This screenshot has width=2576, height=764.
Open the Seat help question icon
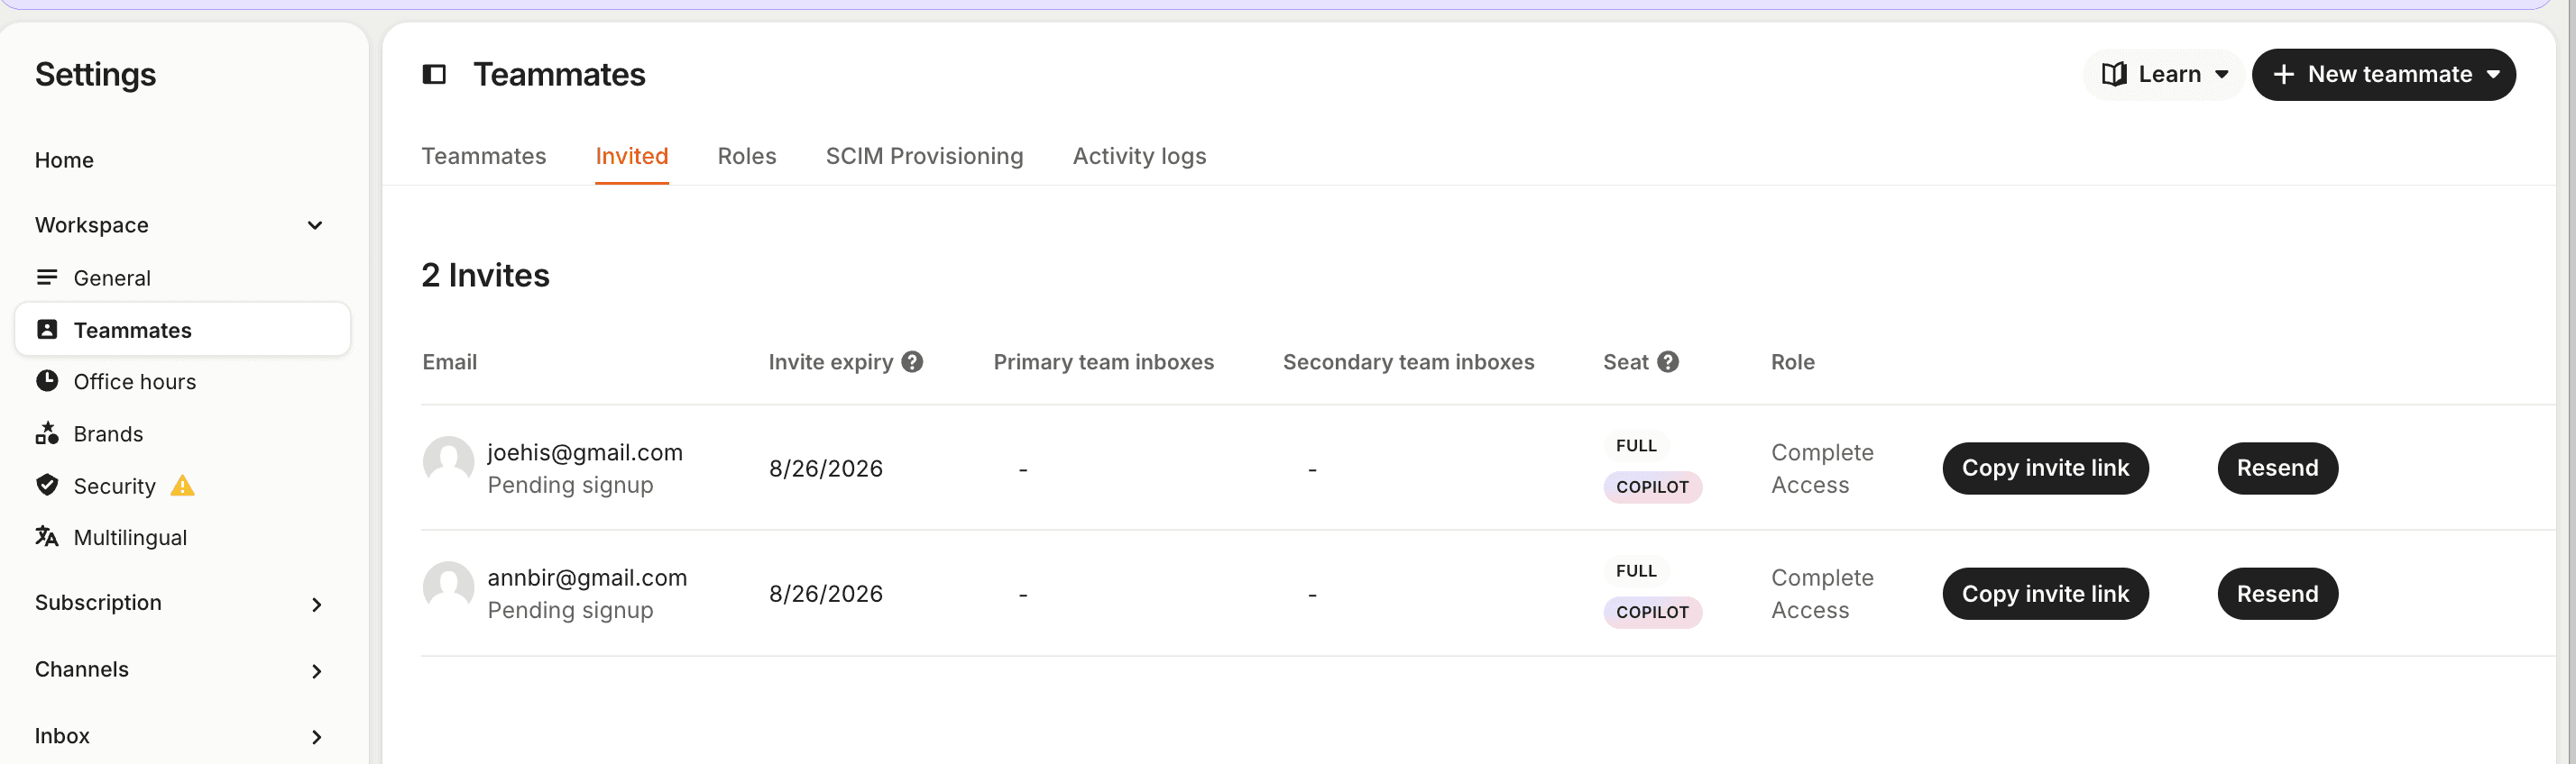[x=1668, y=361]
